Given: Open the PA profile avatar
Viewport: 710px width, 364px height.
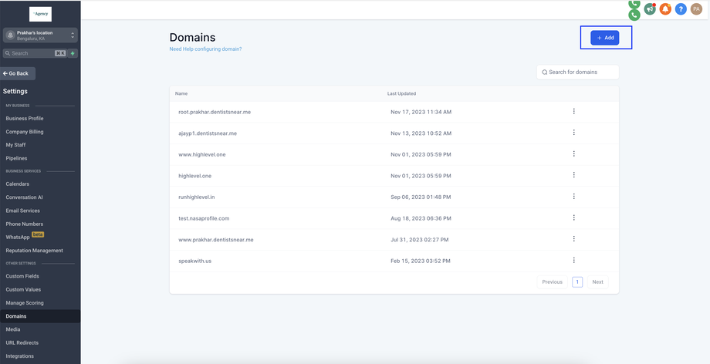Looking at the screenshot, I should (x=696, y=9).
